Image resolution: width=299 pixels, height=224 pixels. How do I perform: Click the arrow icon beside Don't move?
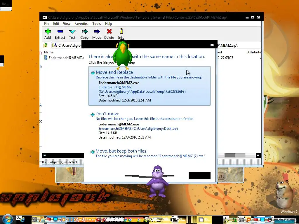(93, 114)
